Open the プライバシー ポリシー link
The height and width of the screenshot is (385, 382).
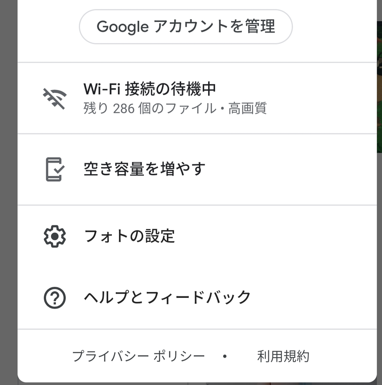[x=138, y=356]
